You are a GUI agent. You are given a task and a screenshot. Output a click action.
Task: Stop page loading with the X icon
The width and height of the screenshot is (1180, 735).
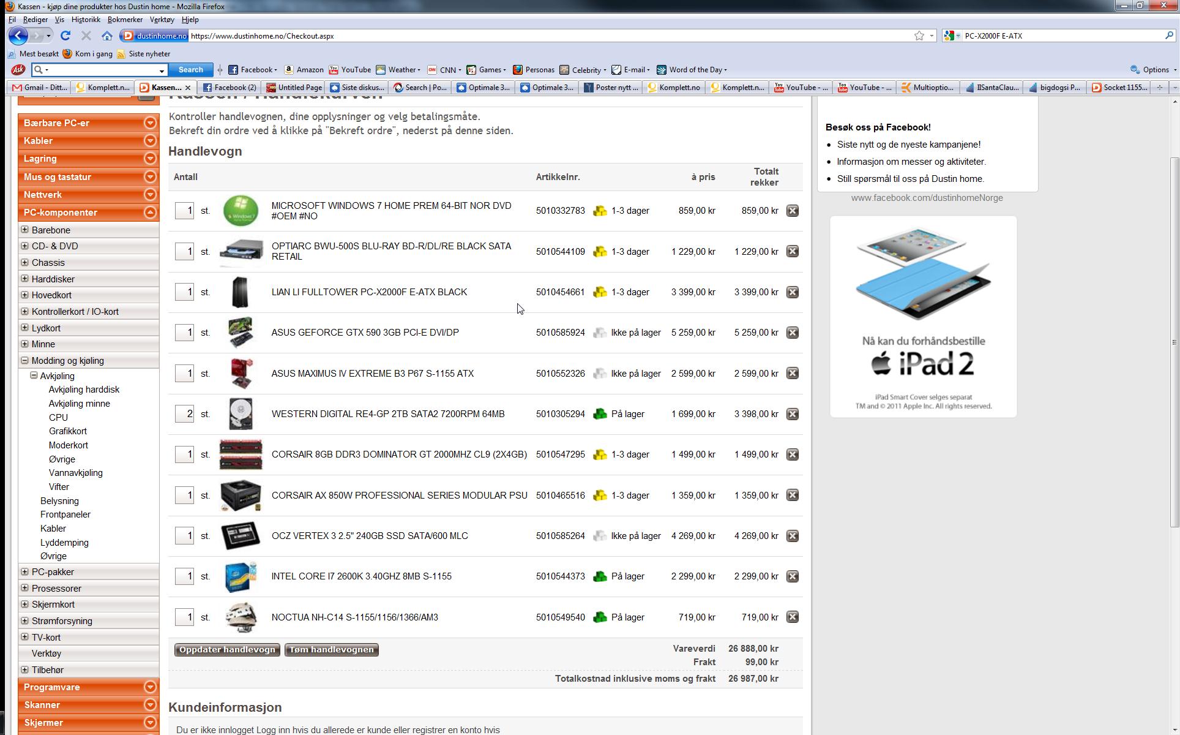86,36
